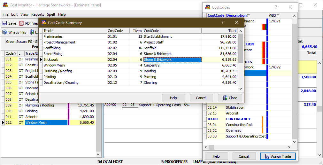The image size is (323, 165).
Task: Click question mark in CostCodes title bar
Action: point(276,7)
